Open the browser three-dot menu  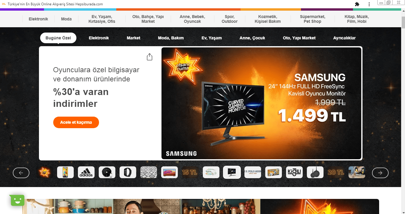(x=369, y=4)
